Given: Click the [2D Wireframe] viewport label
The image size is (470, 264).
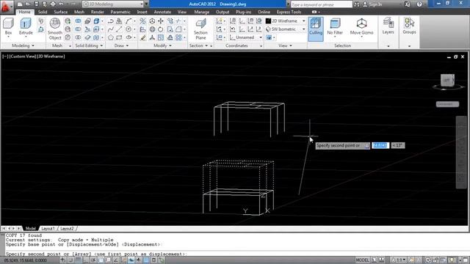Looking at the screenshot, I should tap(51, 56).
